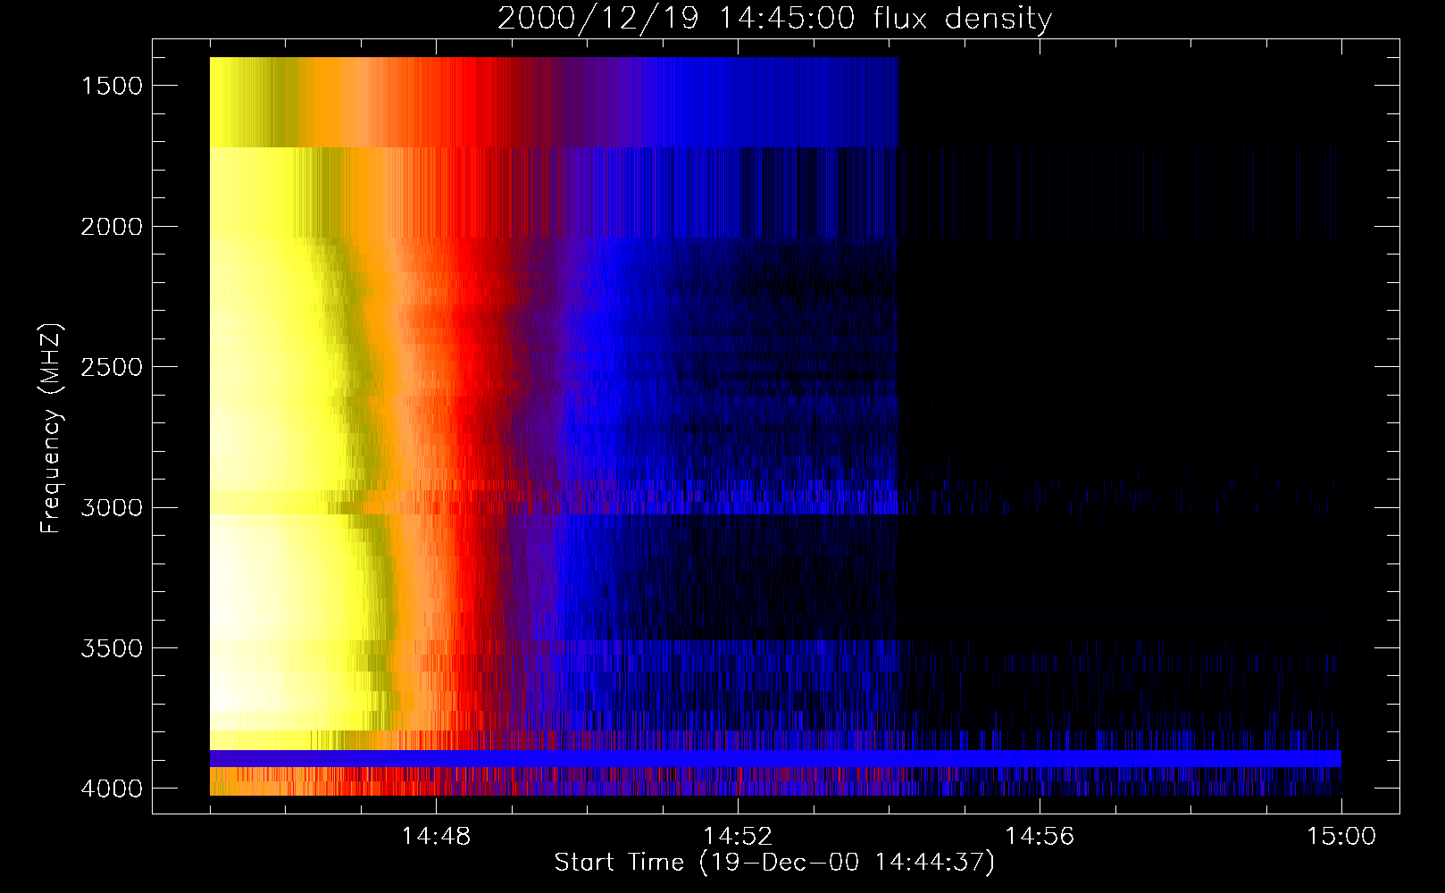
Task: Select the 3000 frequency axis label
Action: coord(112,508)
